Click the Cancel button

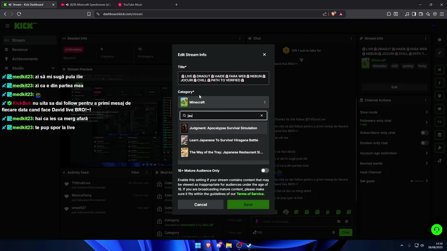coord(200,205)
